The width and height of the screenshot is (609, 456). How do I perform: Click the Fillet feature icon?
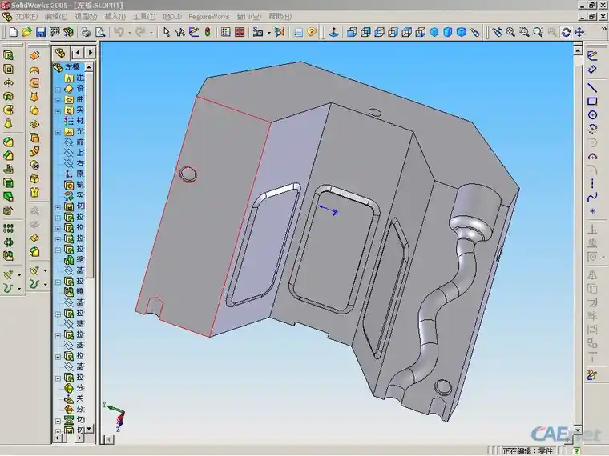point(9,142)
